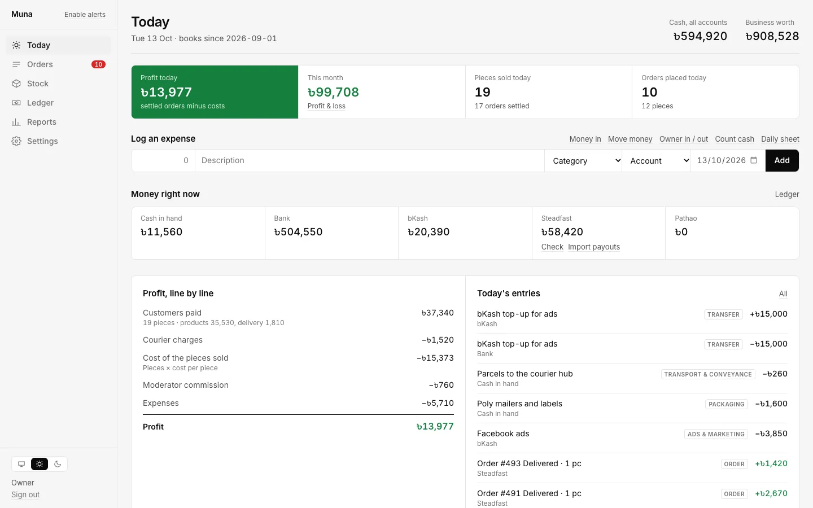Open the Account dropdown
Image resolution: width=813 pixels, height=508 pixels.
656,161
